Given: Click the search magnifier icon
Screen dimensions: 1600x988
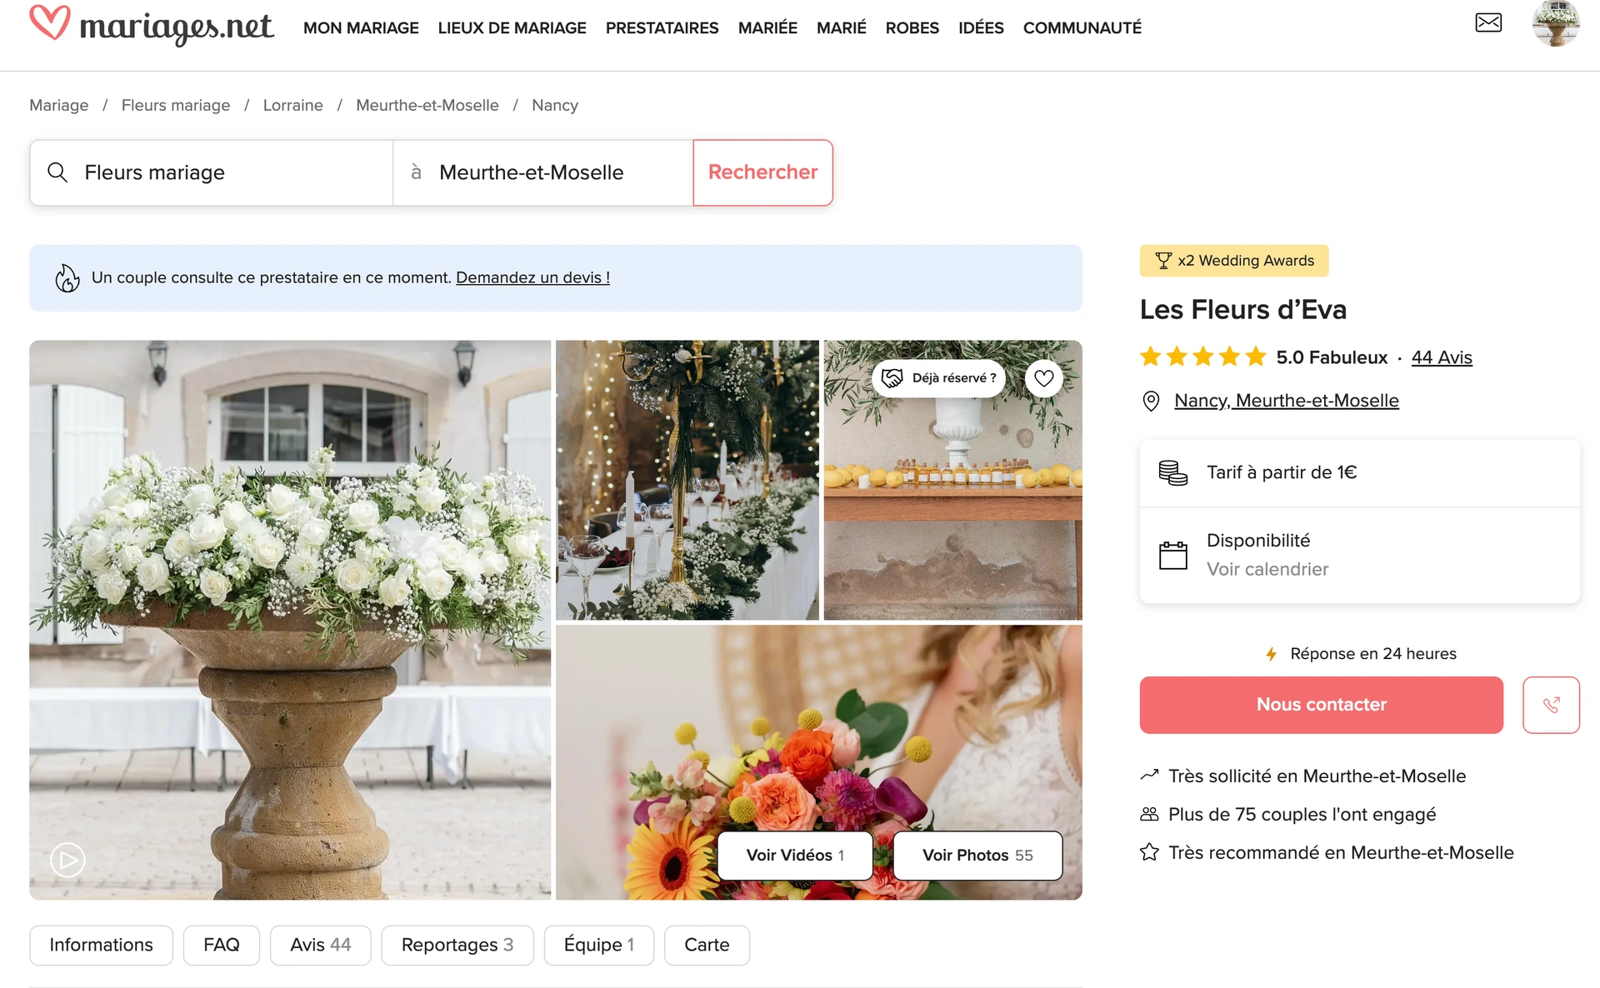Looking at the screenshot, I should point(57,172).
